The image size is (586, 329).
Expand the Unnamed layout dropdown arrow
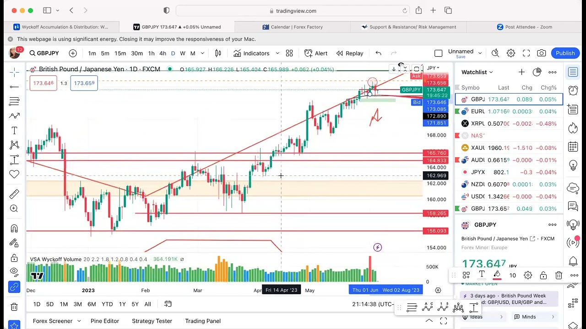(x=480, y=53)
